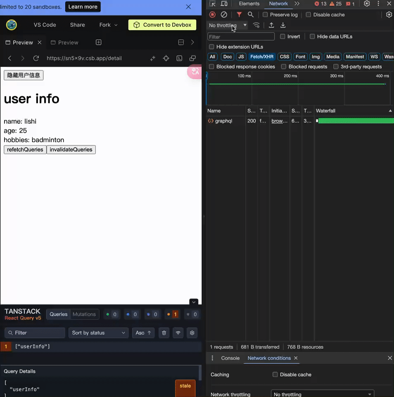Open the Fork dropdown
The height and width of the screenshot is (397, 394).
click(x=108, y=25)
